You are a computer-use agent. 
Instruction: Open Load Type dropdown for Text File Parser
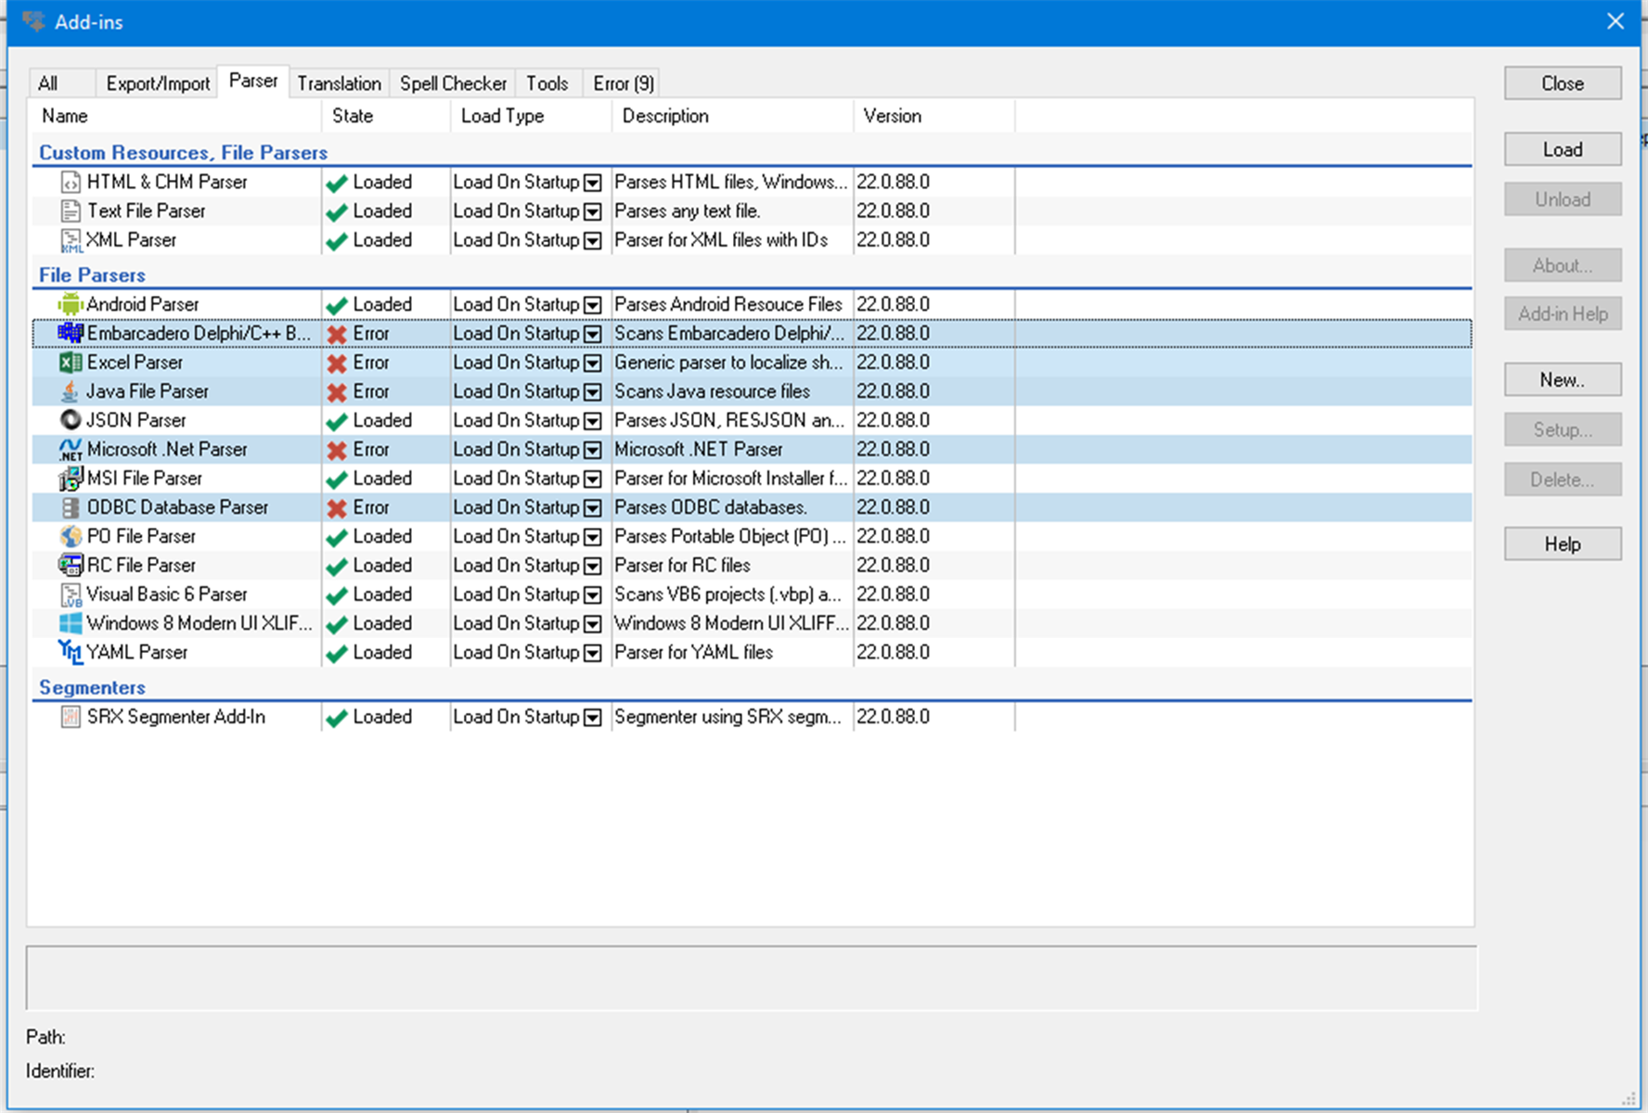pyautogui.click(x=593, y=211)
